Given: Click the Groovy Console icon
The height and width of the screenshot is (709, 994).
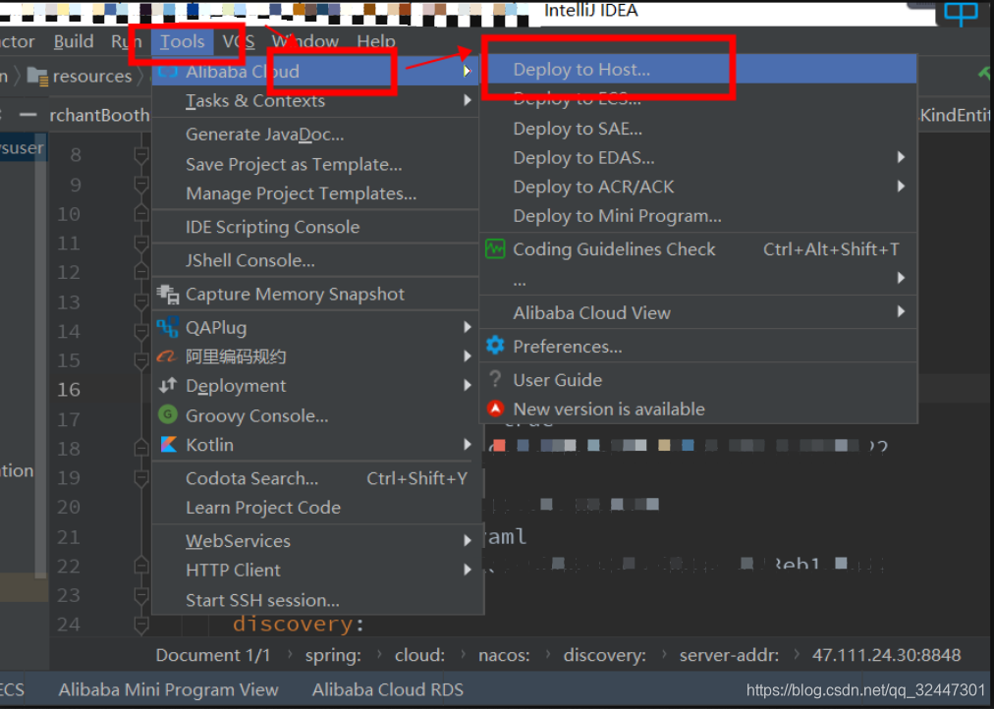Looking at the screenshot, I should (167, 415).
